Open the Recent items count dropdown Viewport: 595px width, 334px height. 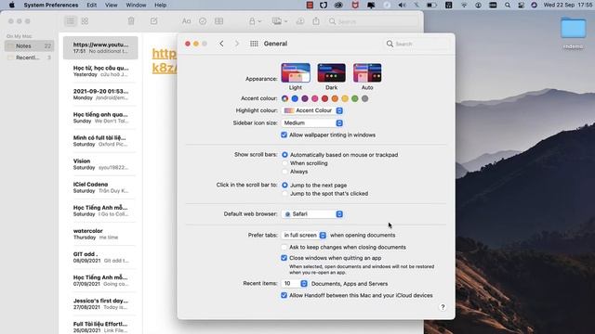[x=295, y=284]
